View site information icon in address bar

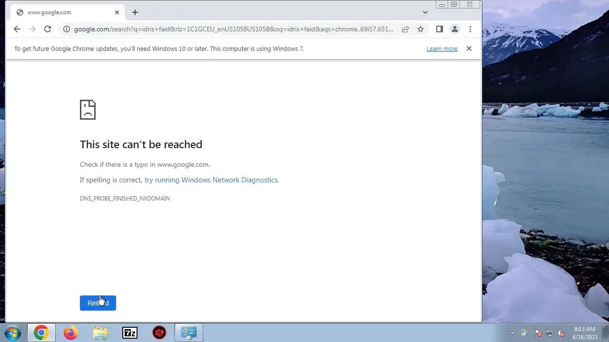pos(66,29)
